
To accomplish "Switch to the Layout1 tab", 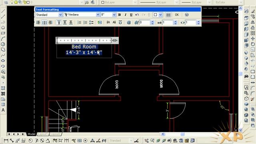I will [43, 134].
